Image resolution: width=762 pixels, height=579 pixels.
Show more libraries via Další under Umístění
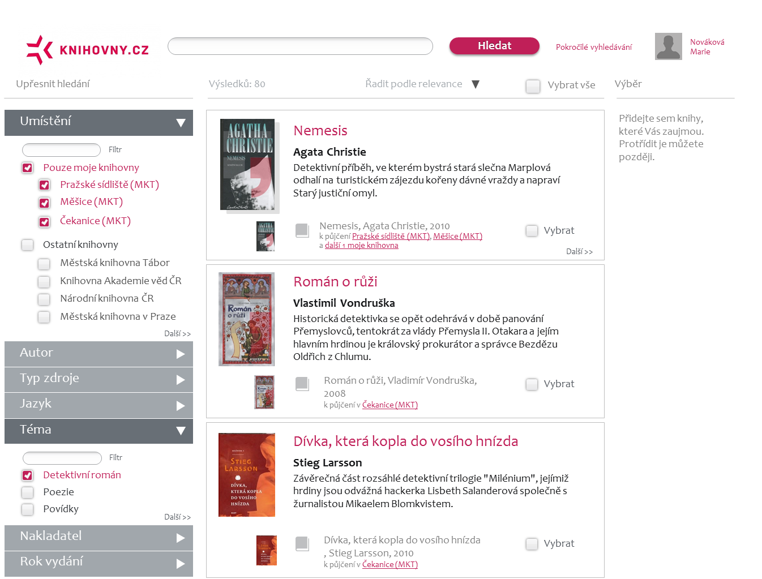tap(177, 333)
